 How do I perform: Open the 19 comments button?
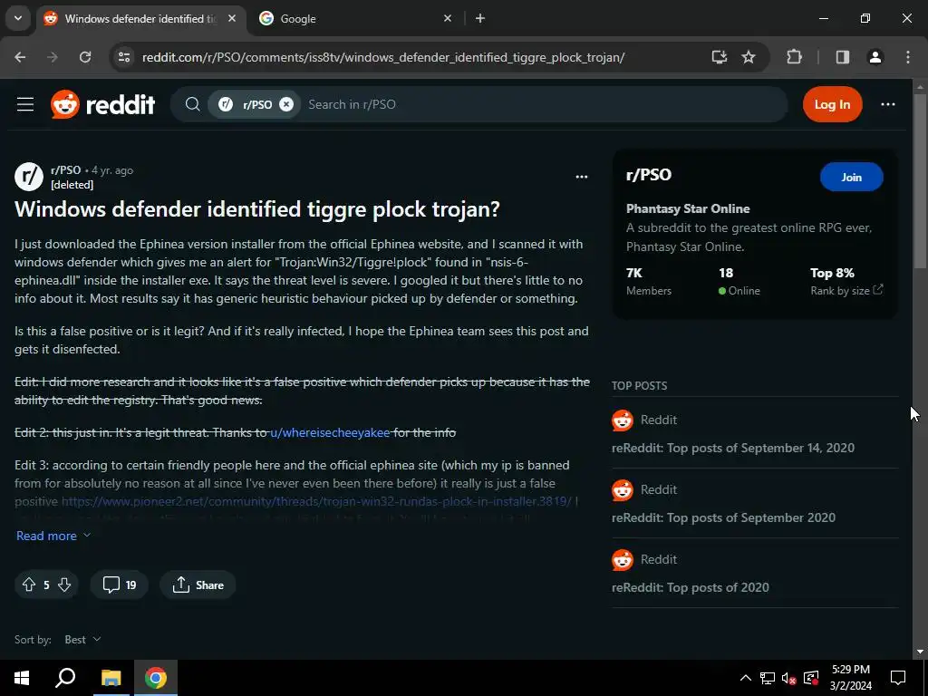[x=119, y=585]
